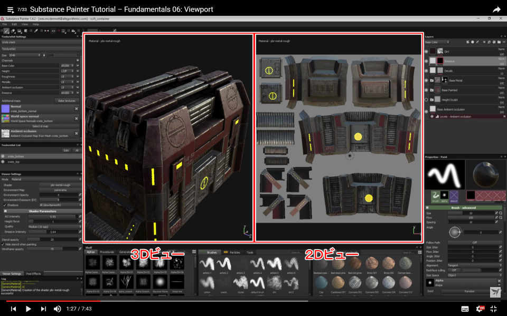
Task: Show the Height Sculpt folder
Action: click(x=426, y=100)
